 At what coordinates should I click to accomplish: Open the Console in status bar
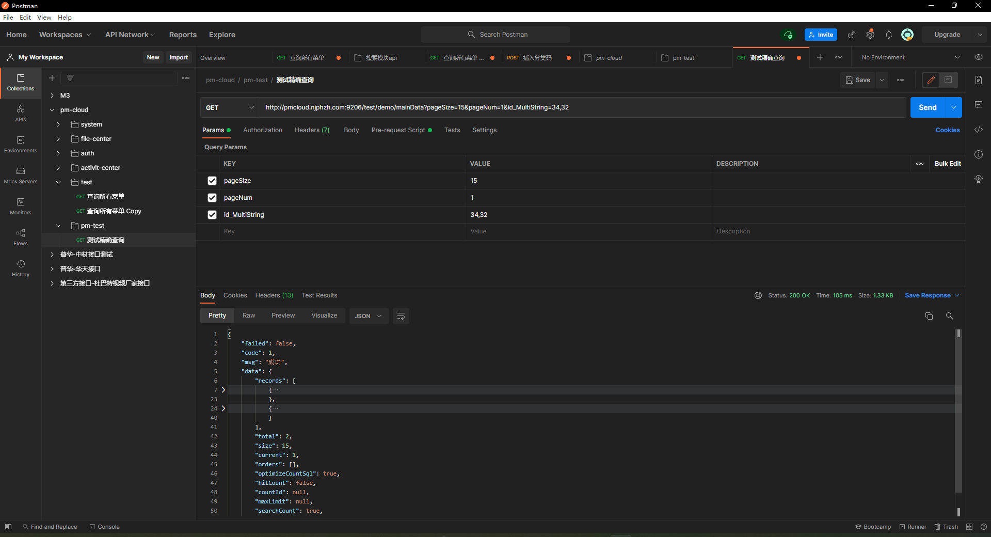[105, 527]
